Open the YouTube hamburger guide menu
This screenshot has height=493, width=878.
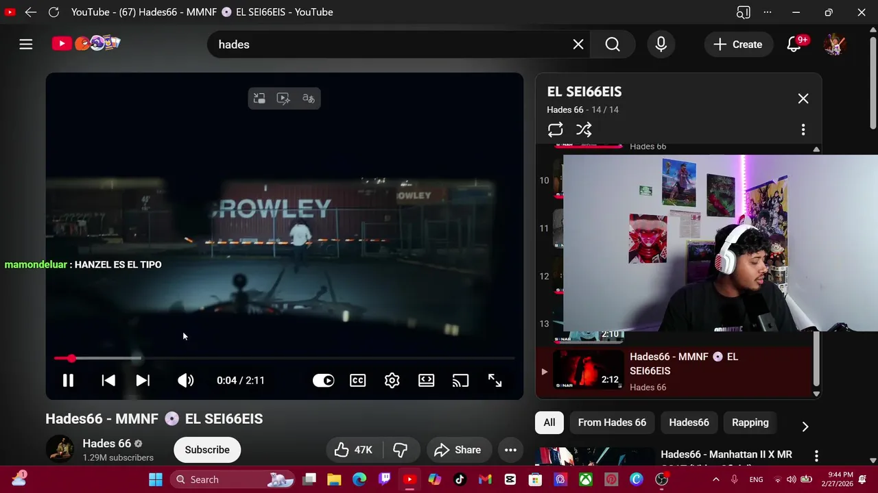click(26, 45)
